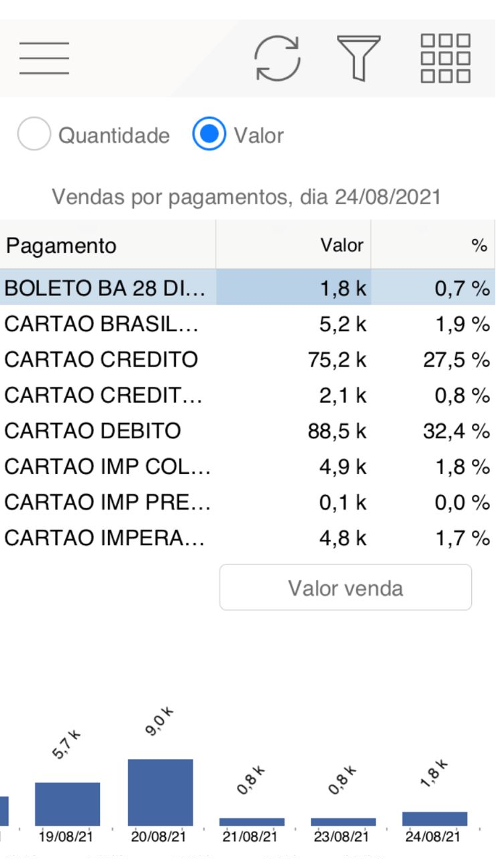
Task: Click the 19/08/21 chart bar
Action: tap(67, 804)
